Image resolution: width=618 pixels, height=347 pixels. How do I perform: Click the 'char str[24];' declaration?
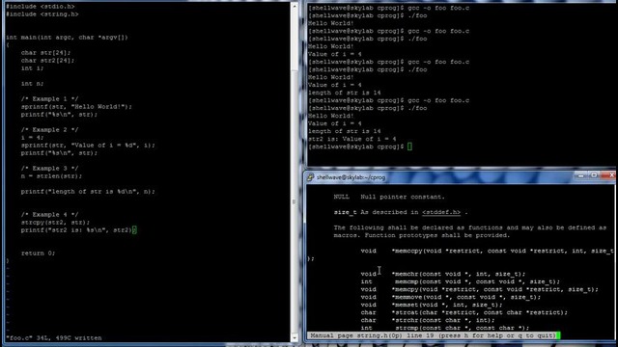pyautogui.click(x=45, y=53)
